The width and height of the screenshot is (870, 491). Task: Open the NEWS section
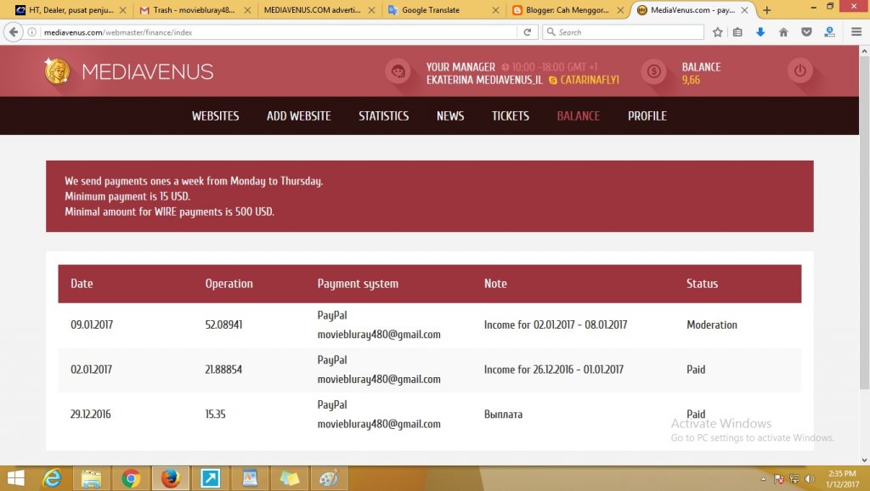pyautogui.click(x=450, y=116)
